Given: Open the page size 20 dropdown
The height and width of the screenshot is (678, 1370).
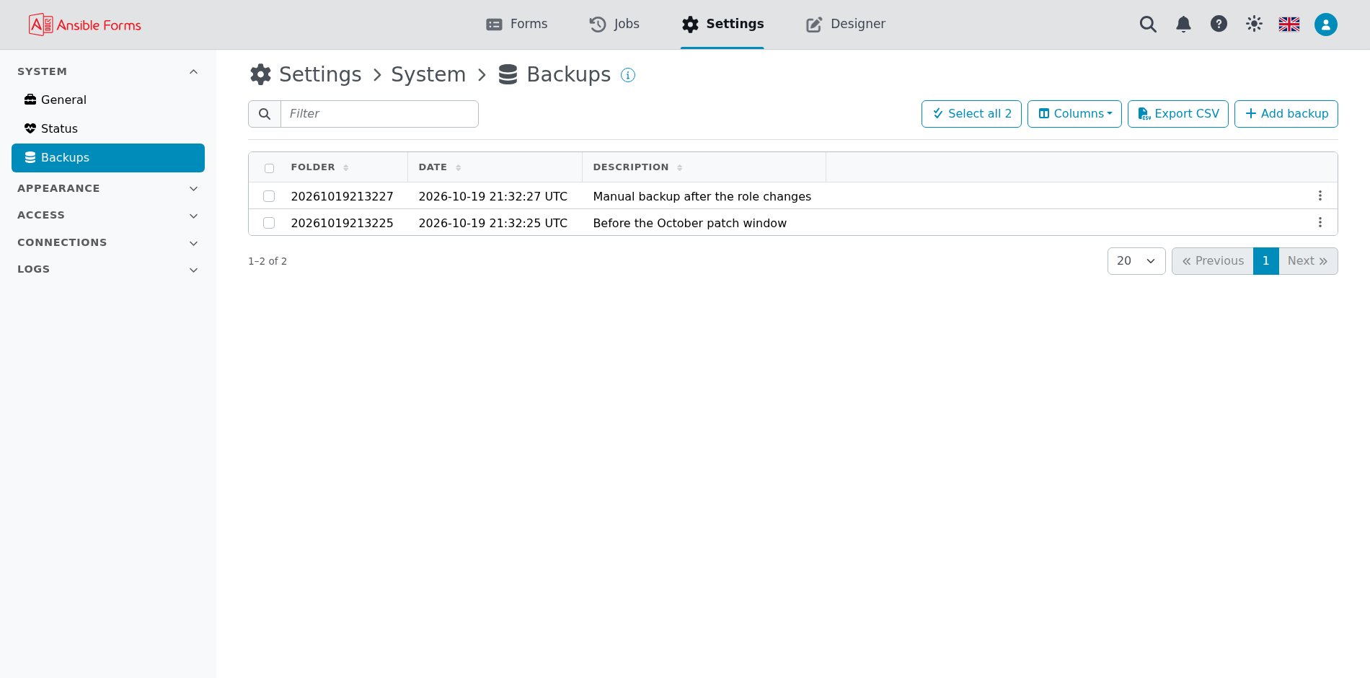Looking at the screenshot, I should [1136, 261].
